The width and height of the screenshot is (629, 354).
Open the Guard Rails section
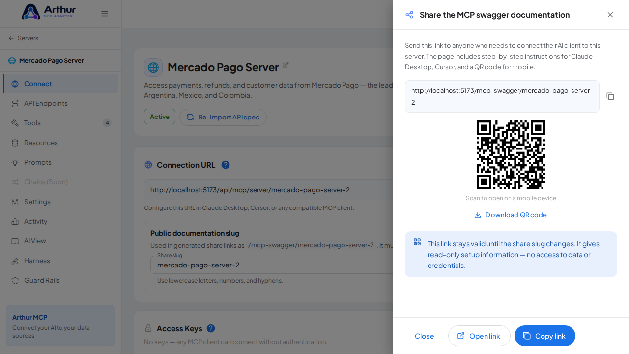click(x=61, y=280)
